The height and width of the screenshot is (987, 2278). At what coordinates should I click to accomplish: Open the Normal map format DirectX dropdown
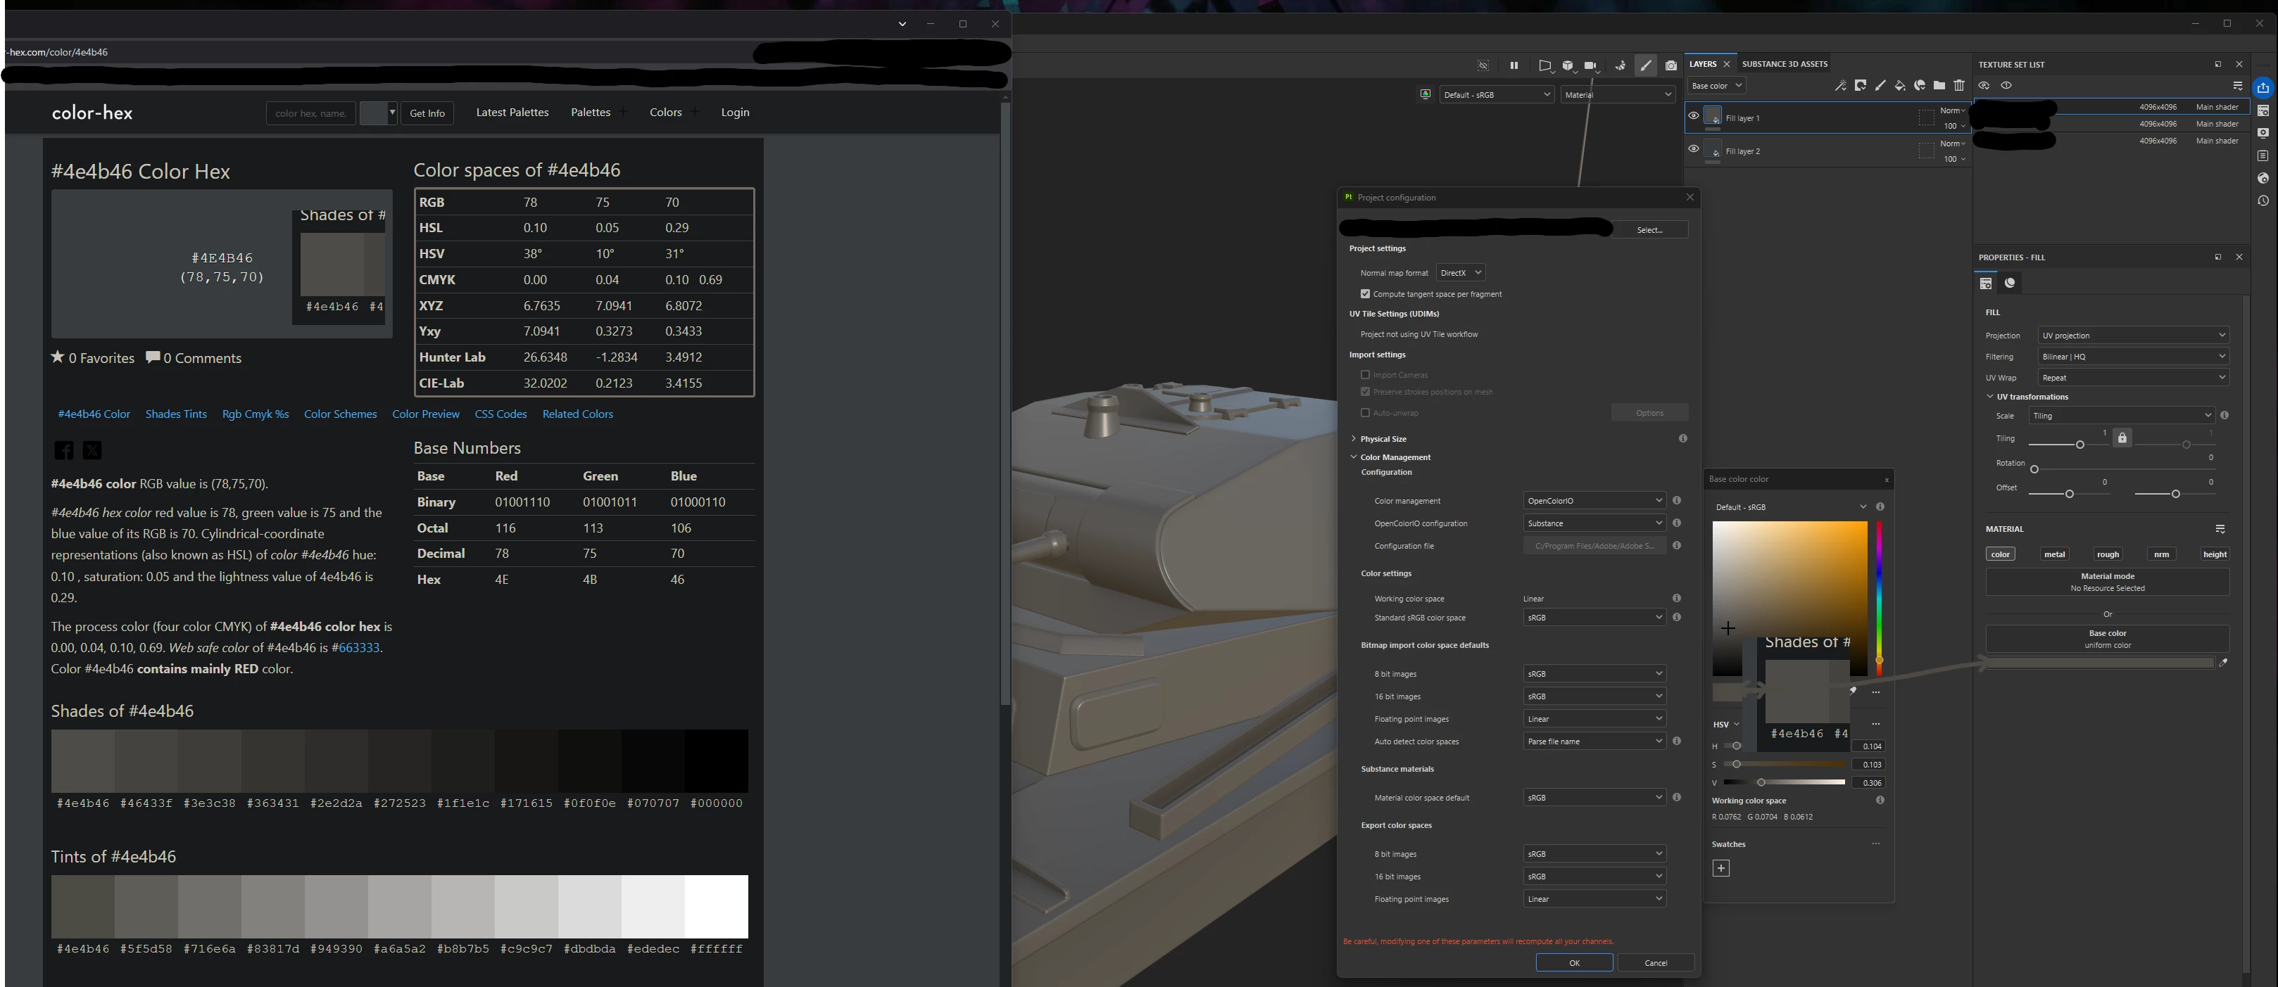click(x=1460, y=272)
